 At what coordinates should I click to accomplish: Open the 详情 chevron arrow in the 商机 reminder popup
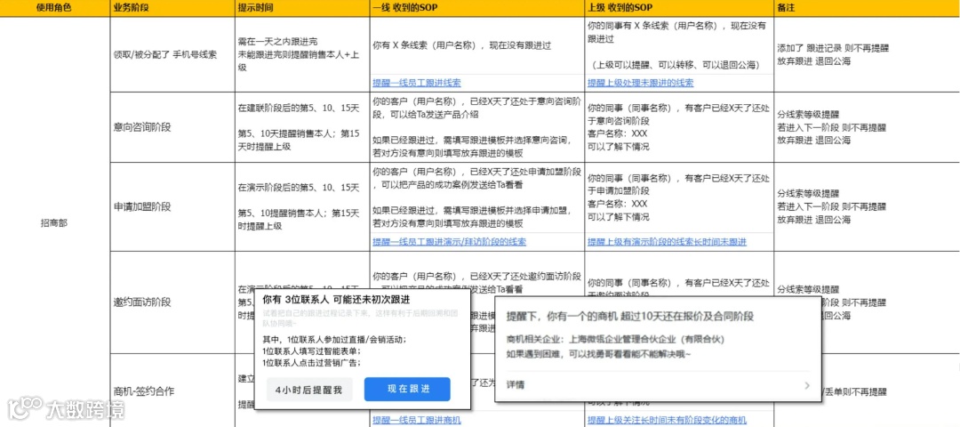[807, 385]
